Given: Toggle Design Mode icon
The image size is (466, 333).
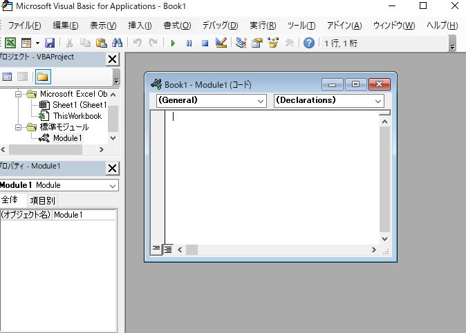Looking at the screenshot, I should [221, 43].
